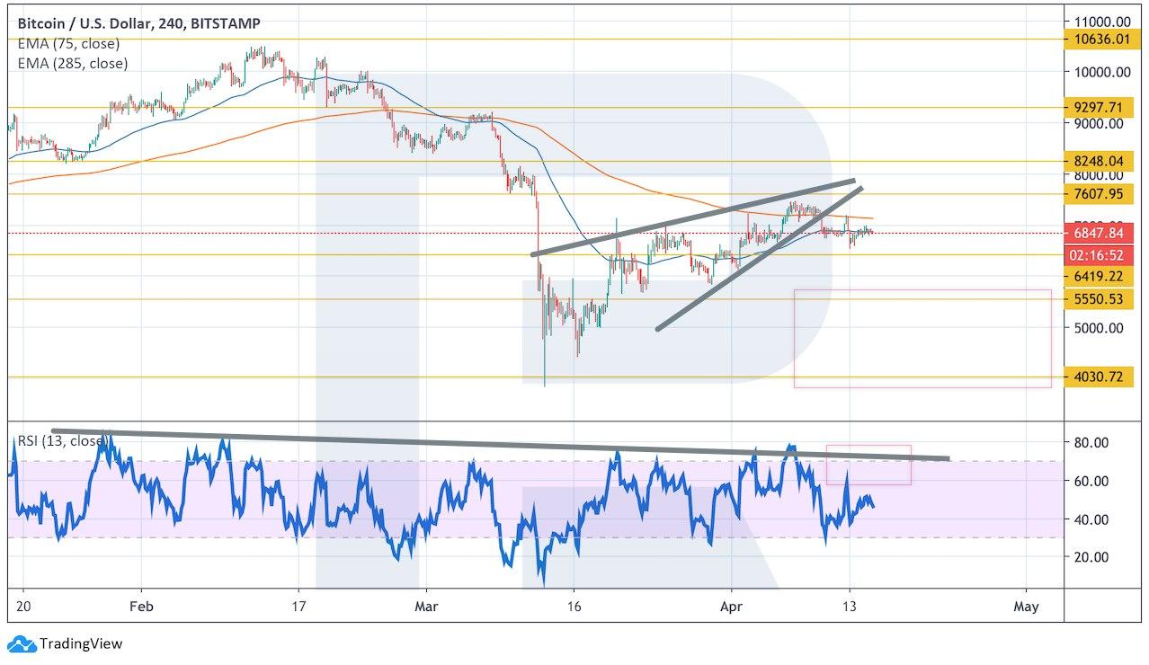This screenshot has width=1149, height=665.
Task: Click the May date on time axis
Action: [x=1026, y=607]
